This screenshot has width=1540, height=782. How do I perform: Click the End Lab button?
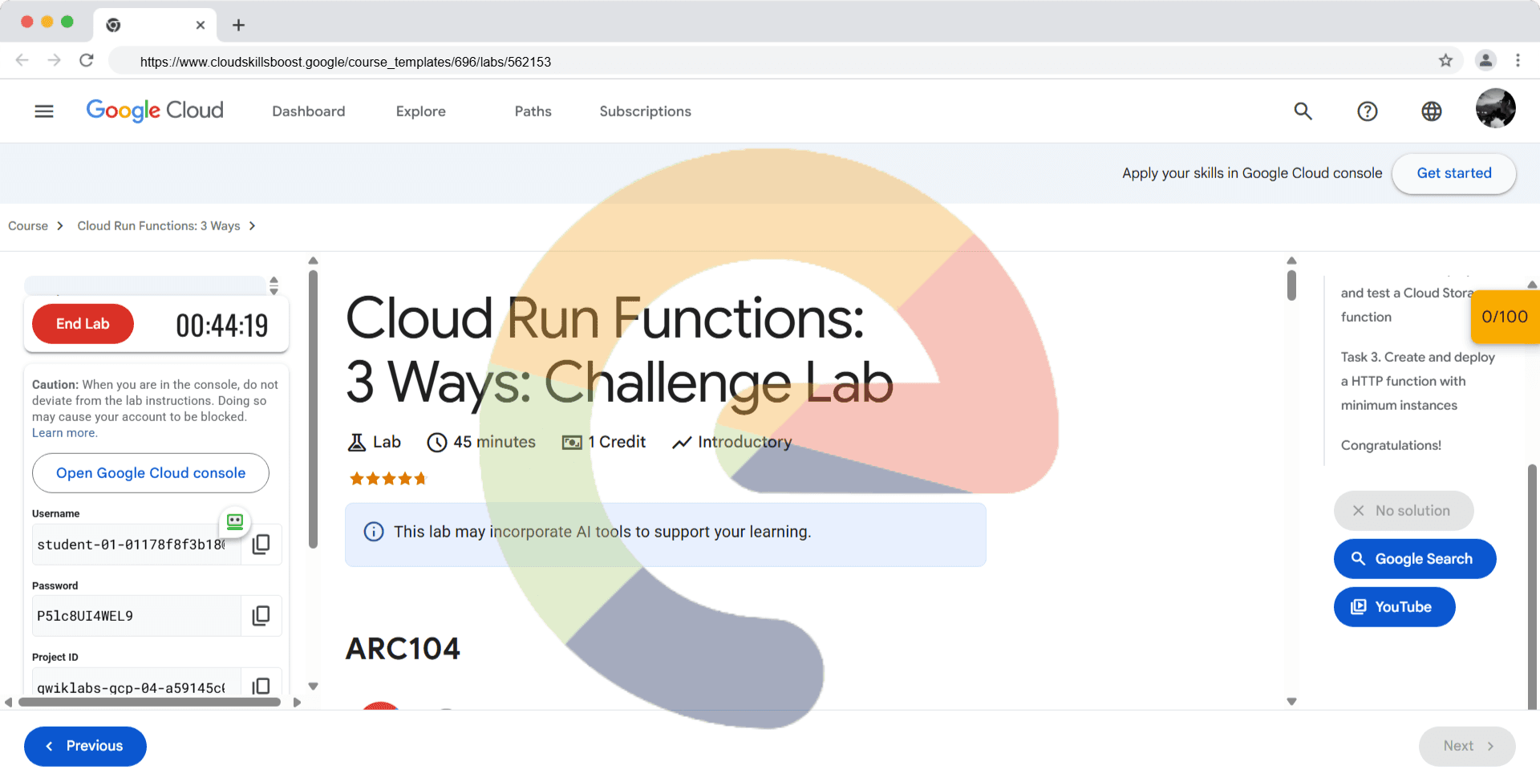tap(83, 324)
